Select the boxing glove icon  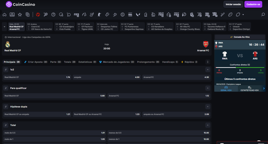107,15
